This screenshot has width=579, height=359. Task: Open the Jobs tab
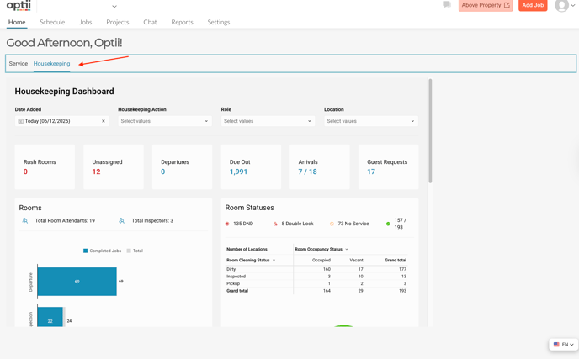(x=86, y=22)
